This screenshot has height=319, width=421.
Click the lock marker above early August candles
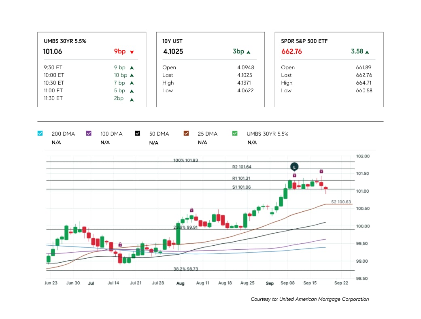click(x=191, y=210)
